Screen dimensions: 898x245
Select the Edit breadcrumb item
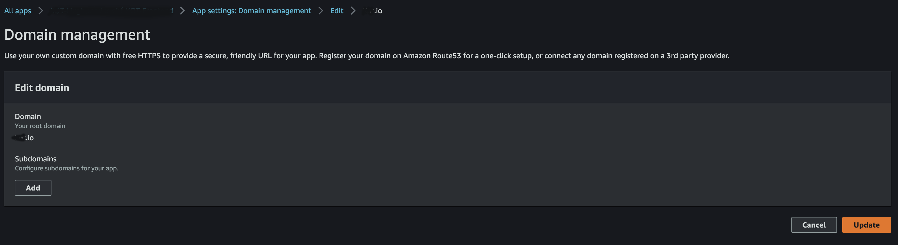coord(336,10)
